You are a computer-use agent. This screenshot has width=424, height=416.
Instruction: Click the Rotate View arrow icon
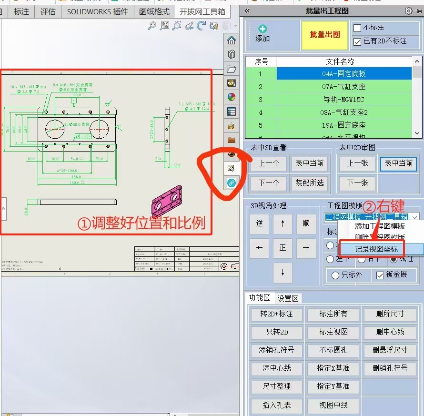201,26
